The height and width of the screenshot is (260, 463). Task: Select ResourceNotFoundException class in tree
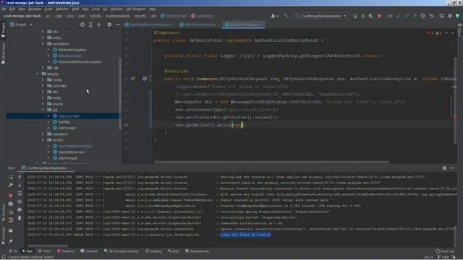pyautogui.click(x=80, y=62)
